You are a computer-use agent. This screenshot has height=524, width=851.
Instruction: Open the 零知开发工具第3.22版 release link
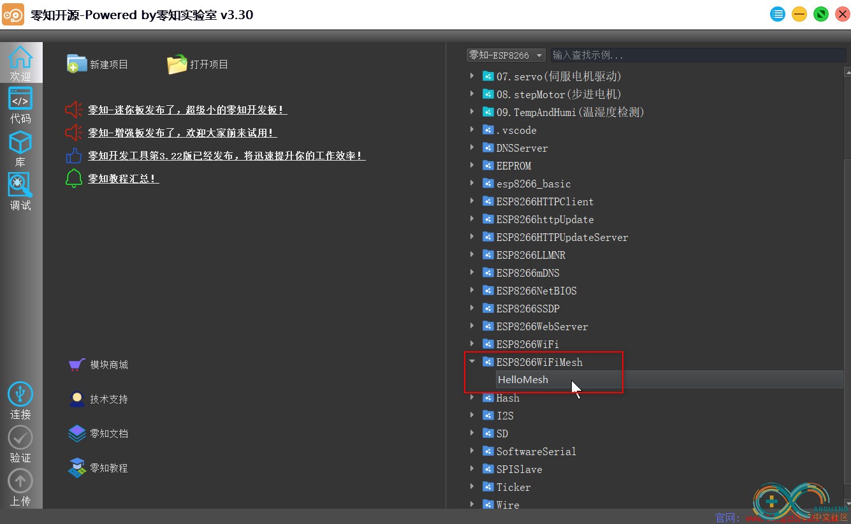[227, 156]
